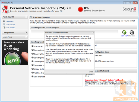
Task: Click the Learn More header label
Action: pyautogui.click(x=7, y=37)
